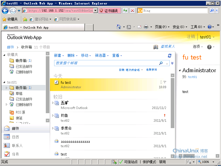Viewport: 221px width, 166px height.
Task: Click the blue IE Help icon
Action: click(210, 27)
